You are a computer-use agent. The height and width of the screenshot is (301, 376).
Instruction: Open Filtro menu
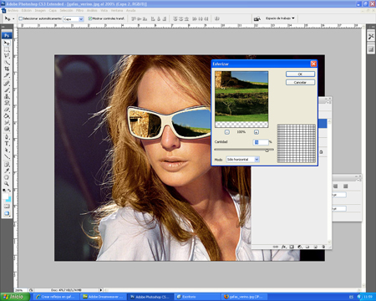[x=79, y=10]
